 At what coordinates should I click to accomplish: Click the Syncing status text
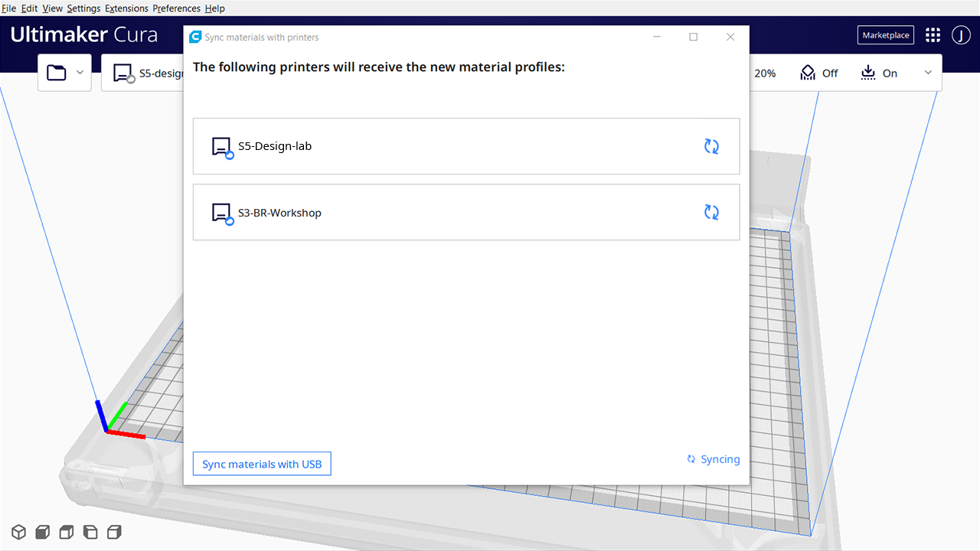pyautogui.click(x=720, y=459)
